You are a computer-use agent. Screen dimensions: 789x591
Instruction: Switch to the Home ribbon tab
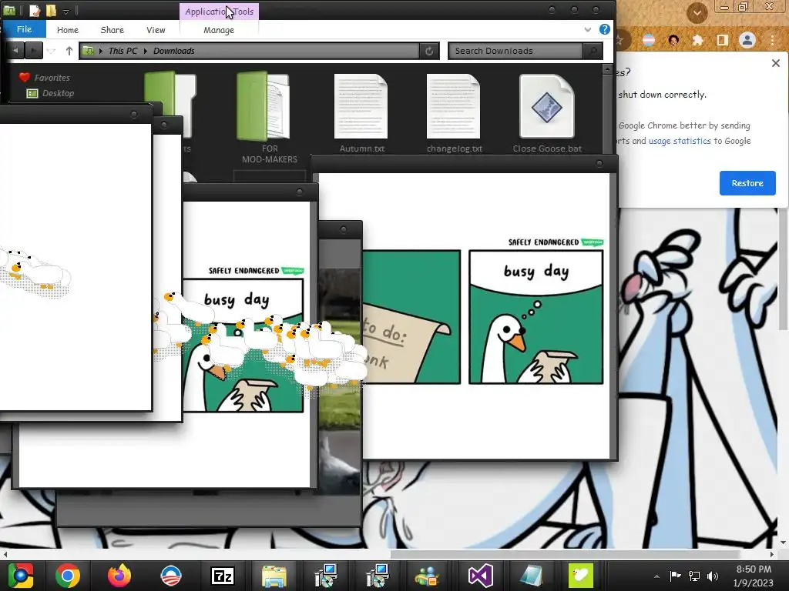coord(68,30)
